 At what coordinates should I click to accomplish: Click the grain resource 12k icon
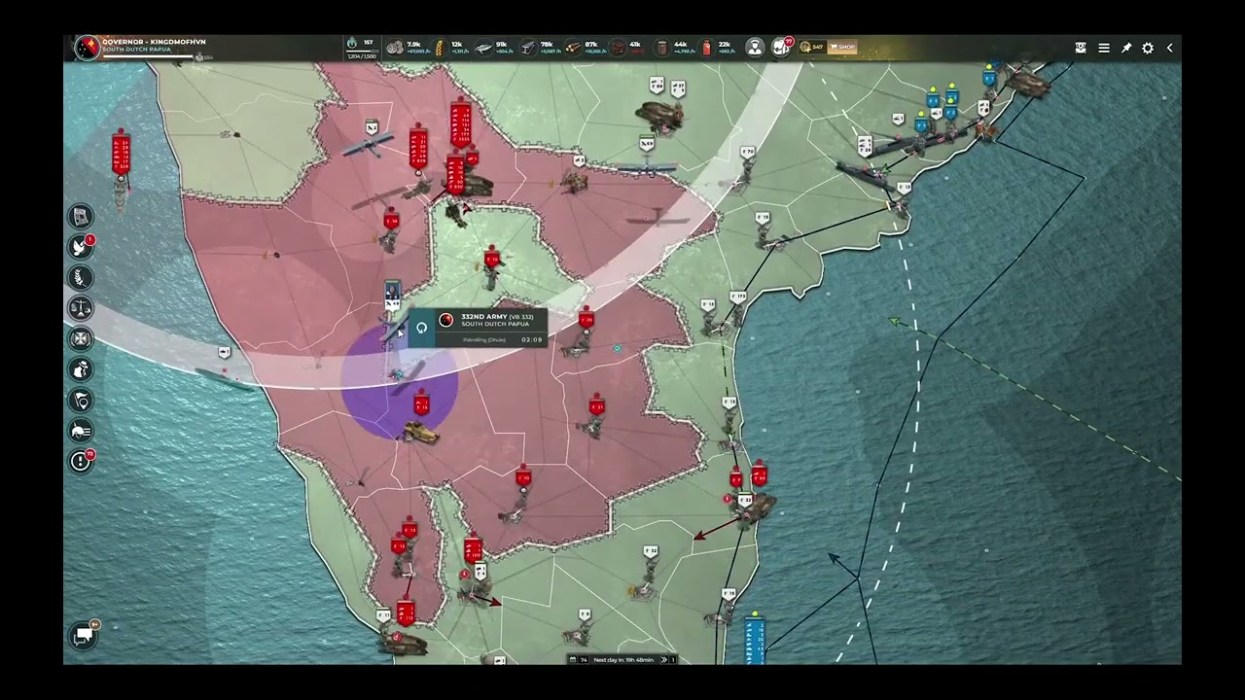pos(439,47)
